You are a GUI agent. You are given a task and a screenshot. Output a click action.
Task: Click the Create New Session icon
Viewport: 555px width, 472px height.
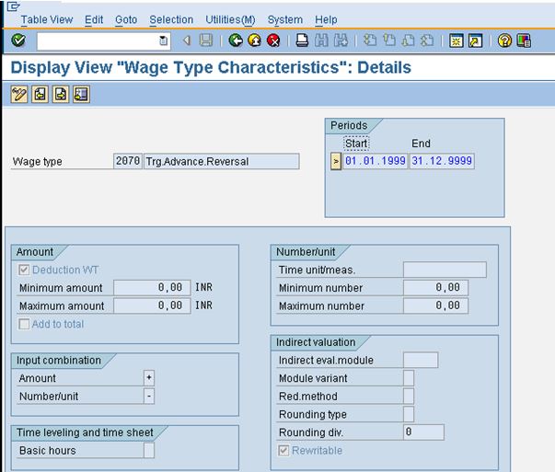[x=457, y=40]
